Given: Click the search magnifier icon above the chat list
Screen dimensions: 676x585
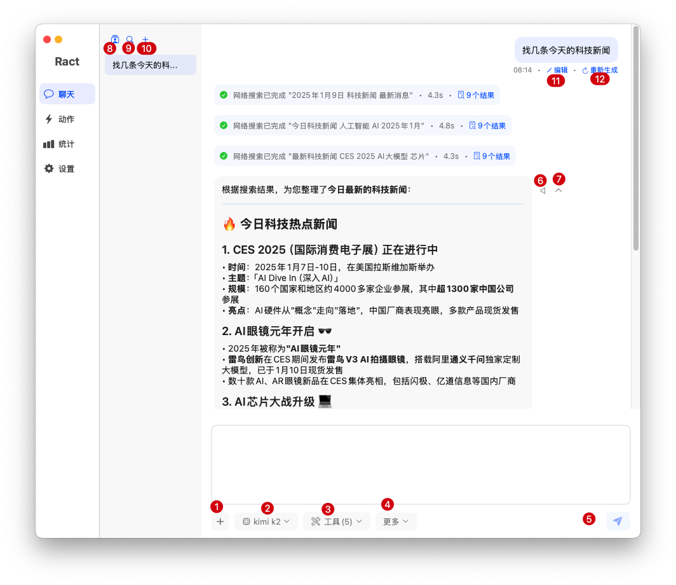Looking at the screenshot, I should 130,39.
